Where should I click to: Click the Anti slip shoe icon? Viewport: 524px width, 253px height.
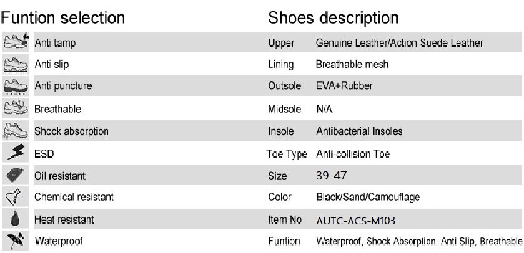pyautogui.click(x=16, y=64)
